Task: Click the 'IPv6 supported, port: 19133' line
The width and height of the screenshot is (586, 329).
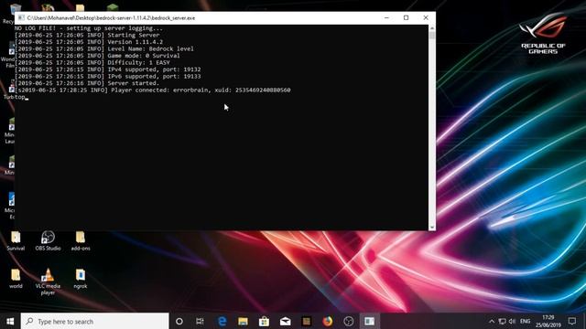Action: pyautogui.click(x=108, y=76)
